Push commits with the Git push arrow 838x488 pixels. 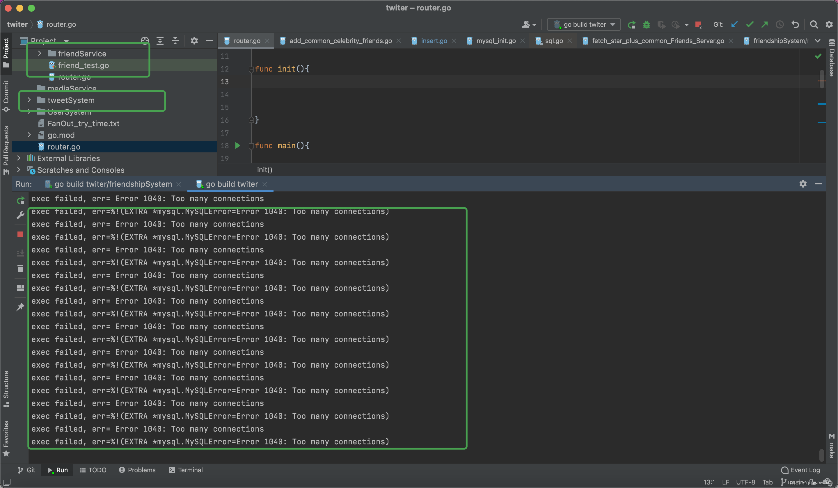click(x=764, y=24)
